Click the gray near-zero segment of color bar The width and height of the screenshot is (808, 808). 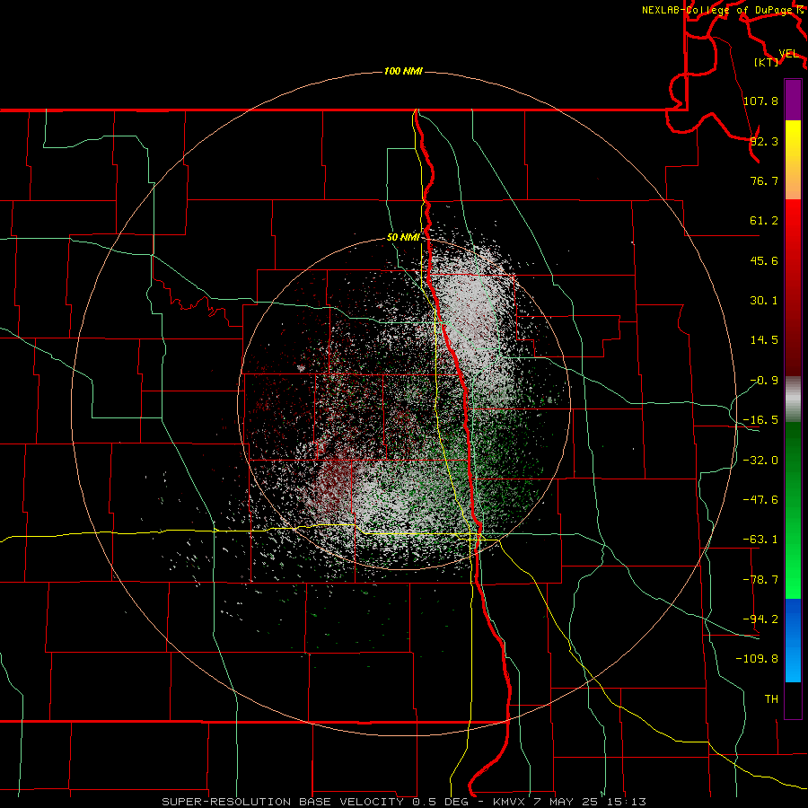pyautogui.click(x=793, y=400)
